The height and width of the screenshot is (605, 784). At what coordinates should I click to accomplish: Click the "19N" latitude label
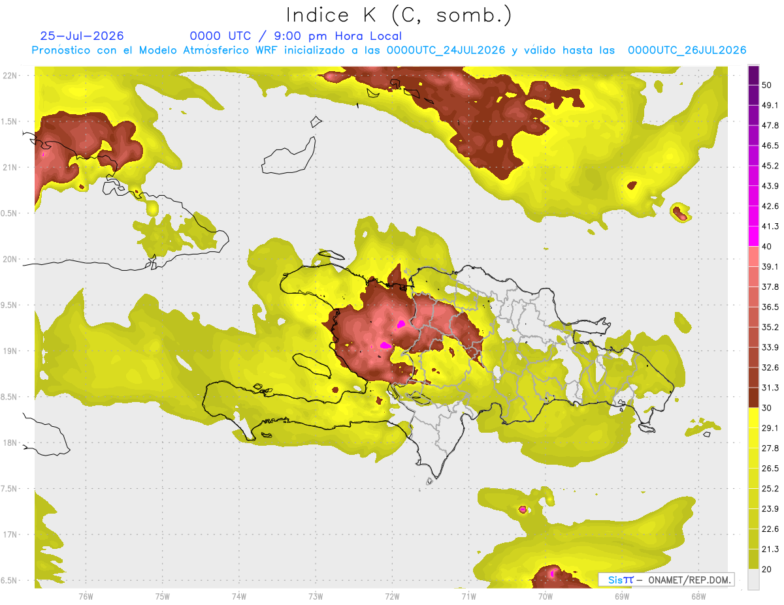[x=10, y=351]
